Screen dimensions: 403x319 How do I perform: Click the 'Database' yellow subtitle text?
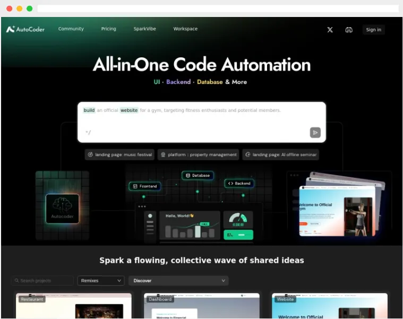click(x=210, y=82)
